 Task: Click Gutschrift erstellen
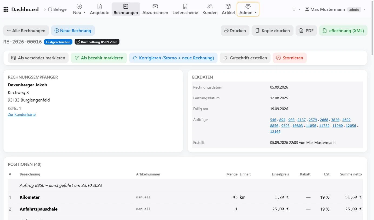click(x=245, y=58)
